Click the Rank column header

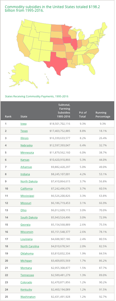click(x=8, y=117)
